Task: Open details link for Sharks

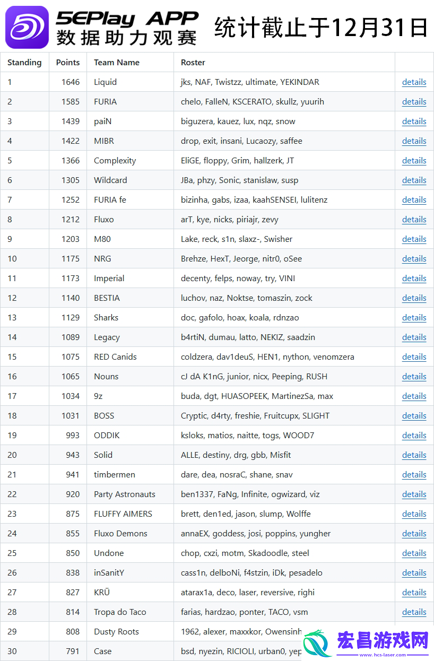Action: pyautogui.click(x=414, y=318)
